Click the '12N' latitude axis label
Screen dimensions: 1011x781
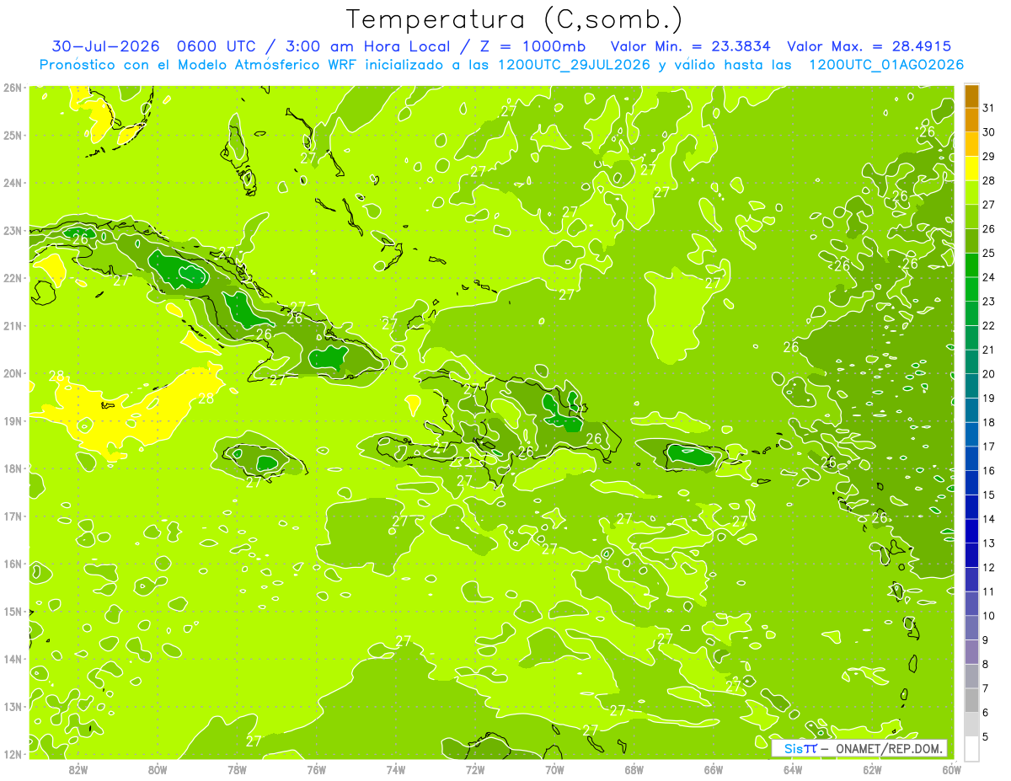pos(12,754)
